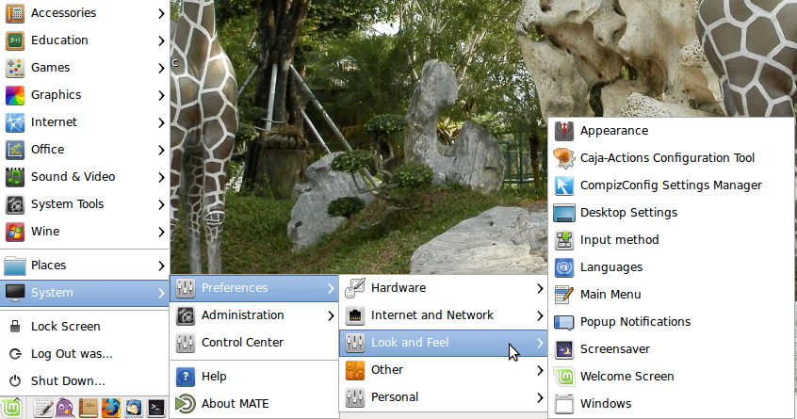Expand the Games submenu arrow
Screen dimensions: 797x419
(x=161, y=68)
